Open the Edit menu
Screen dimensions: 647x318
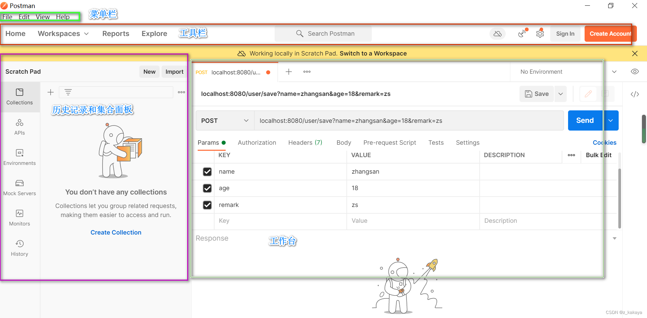24,17
